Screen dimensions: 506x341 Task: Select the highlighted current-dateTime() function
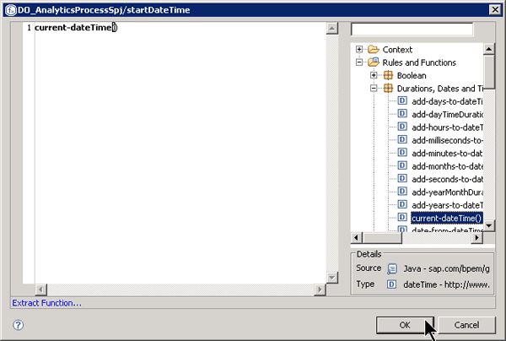point(447,218)
